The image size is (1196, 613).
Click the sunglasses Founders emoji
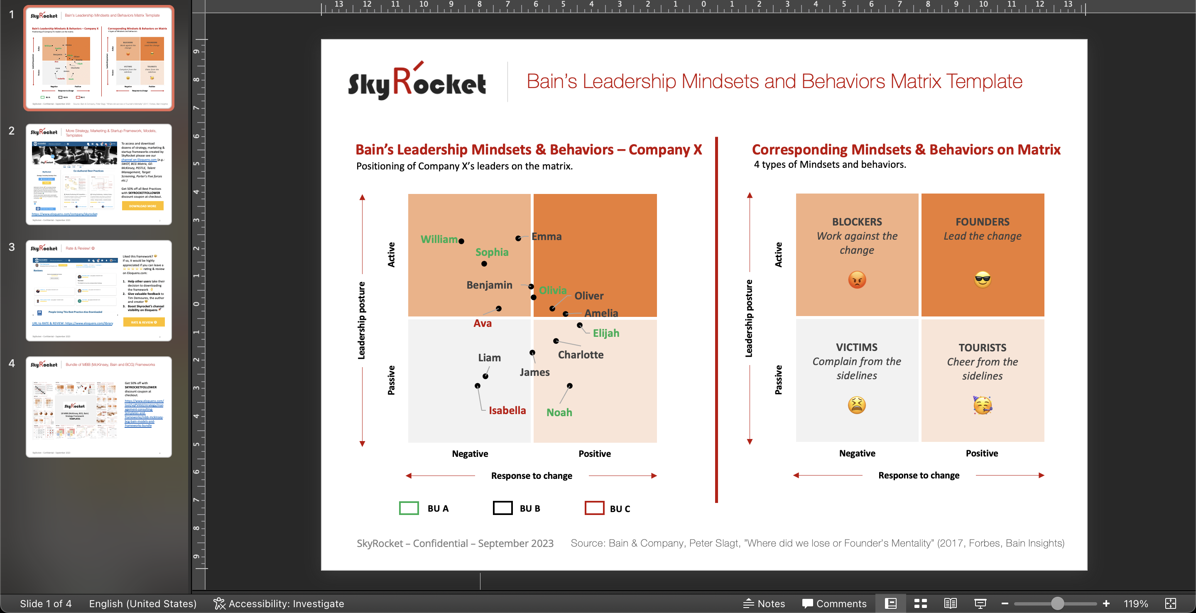tap(983, 280)
